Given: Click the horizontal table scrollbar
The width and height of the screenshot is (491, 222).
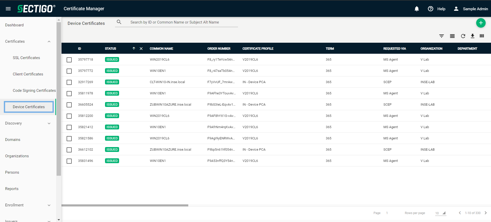Looking at the screenshot, I should (125, 205).
